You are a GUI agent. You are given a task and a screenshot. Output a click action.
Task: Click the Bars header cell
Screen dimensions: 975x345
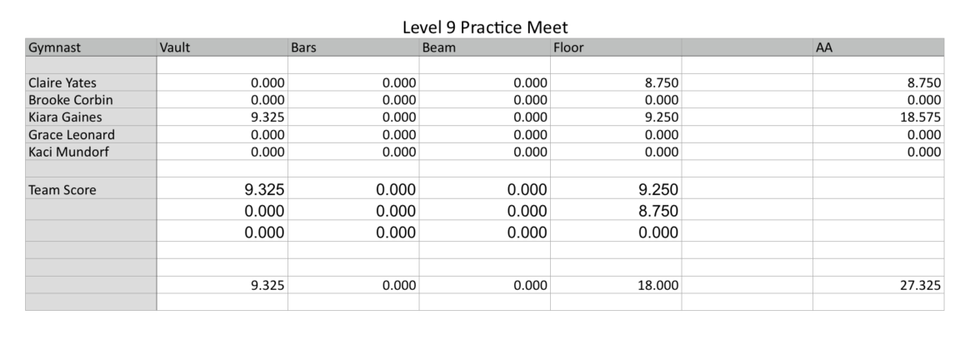pyautogui.click(x=352, y=47)
